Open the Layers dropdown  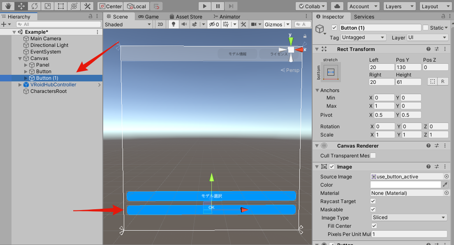(399, 6)
